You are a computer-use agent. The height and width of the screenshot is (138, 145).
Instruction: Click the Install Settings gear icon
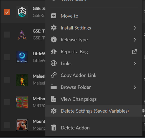click(54, 28)
